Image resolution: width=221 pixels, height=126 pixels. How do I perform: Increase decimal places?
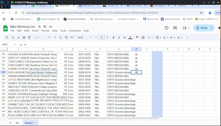[66, 37]
